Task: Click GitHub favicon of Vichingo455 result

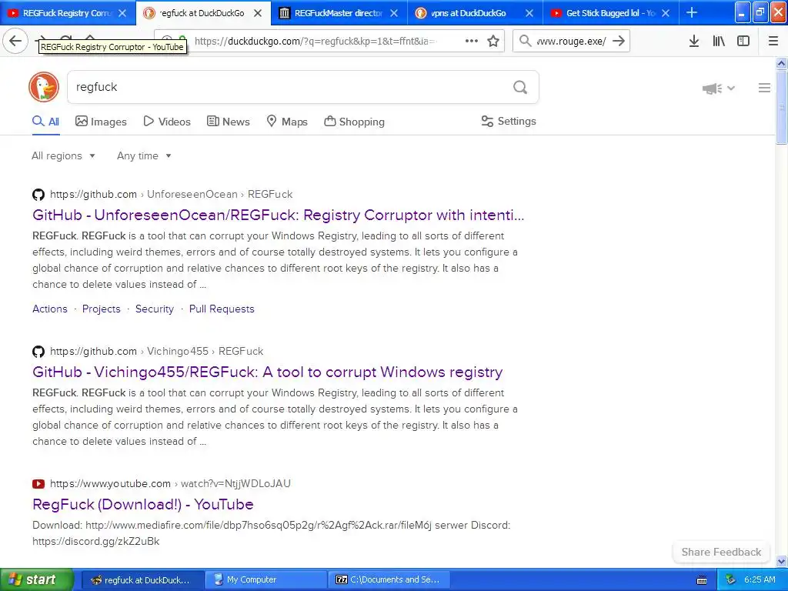Action: 38,351
